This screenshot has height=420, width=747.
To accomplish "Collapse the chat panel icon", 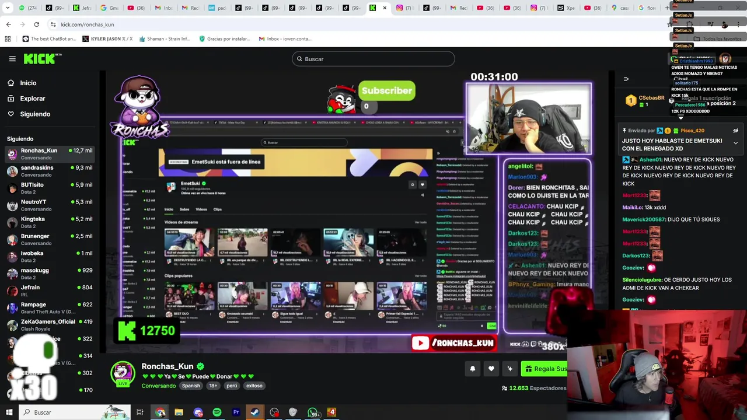I will [x=626, y=79].
